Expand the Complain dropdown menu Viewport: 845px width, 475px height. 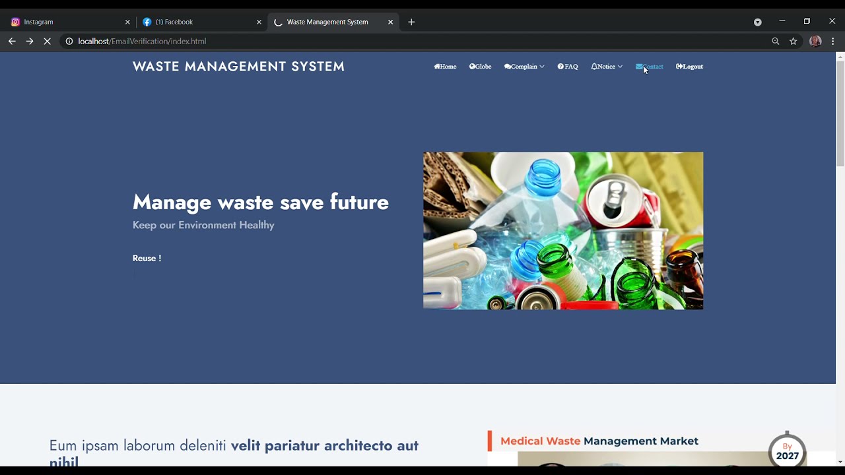[x=524, y=67]
